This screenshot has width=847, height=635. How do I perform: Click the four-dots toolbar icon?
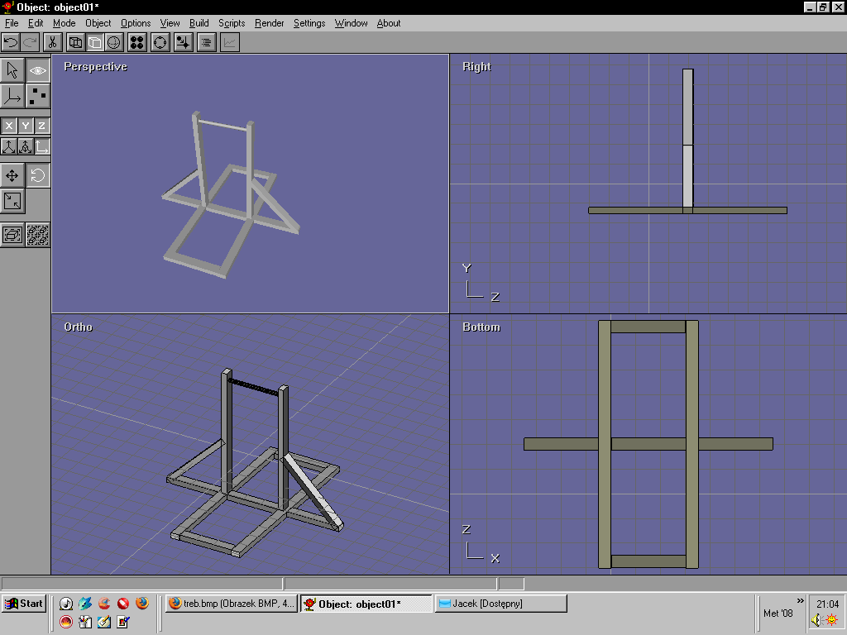[x=137, y=42]
